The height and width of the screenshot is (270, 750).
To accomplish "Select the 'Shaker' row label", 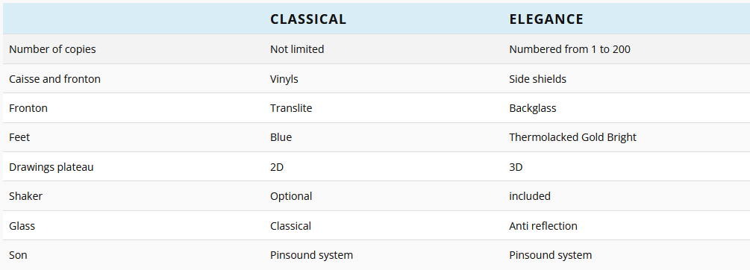I will [x=26, y=196].
